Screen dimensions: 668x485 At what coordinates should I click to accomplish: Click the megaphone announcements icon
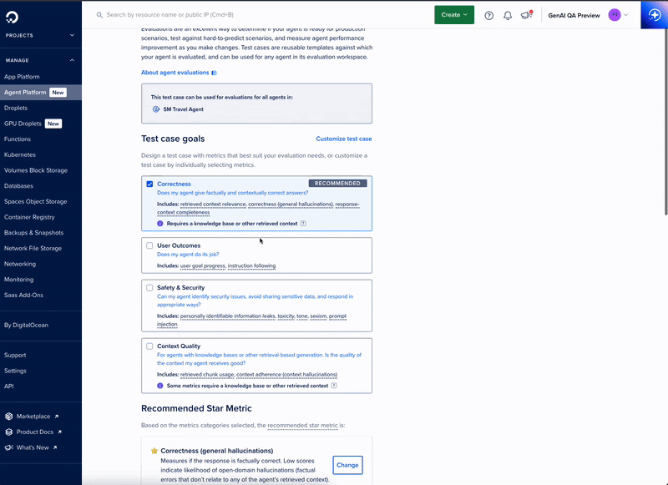point(525,15)
